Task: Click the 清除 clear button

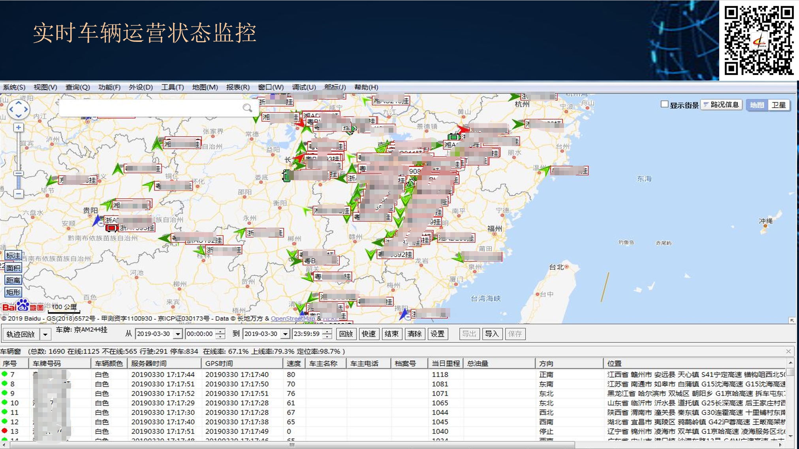Action: pos(414,334)
